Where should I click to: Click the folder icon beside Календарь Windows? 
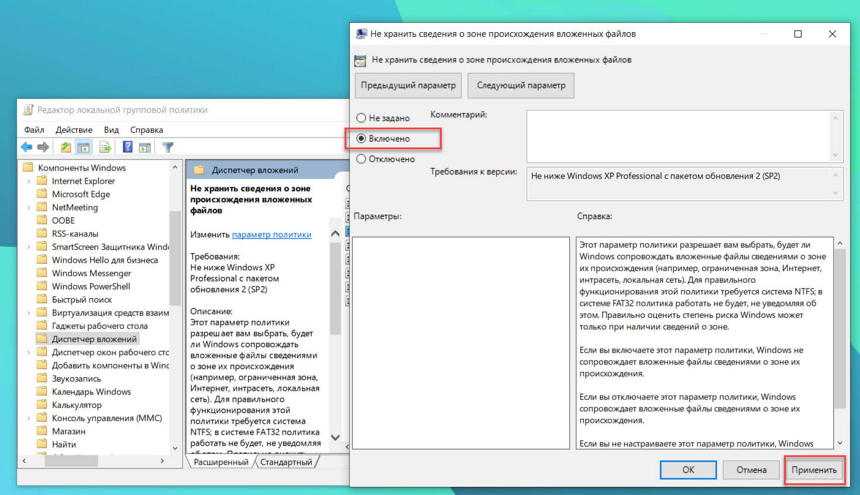pos(42,391)
